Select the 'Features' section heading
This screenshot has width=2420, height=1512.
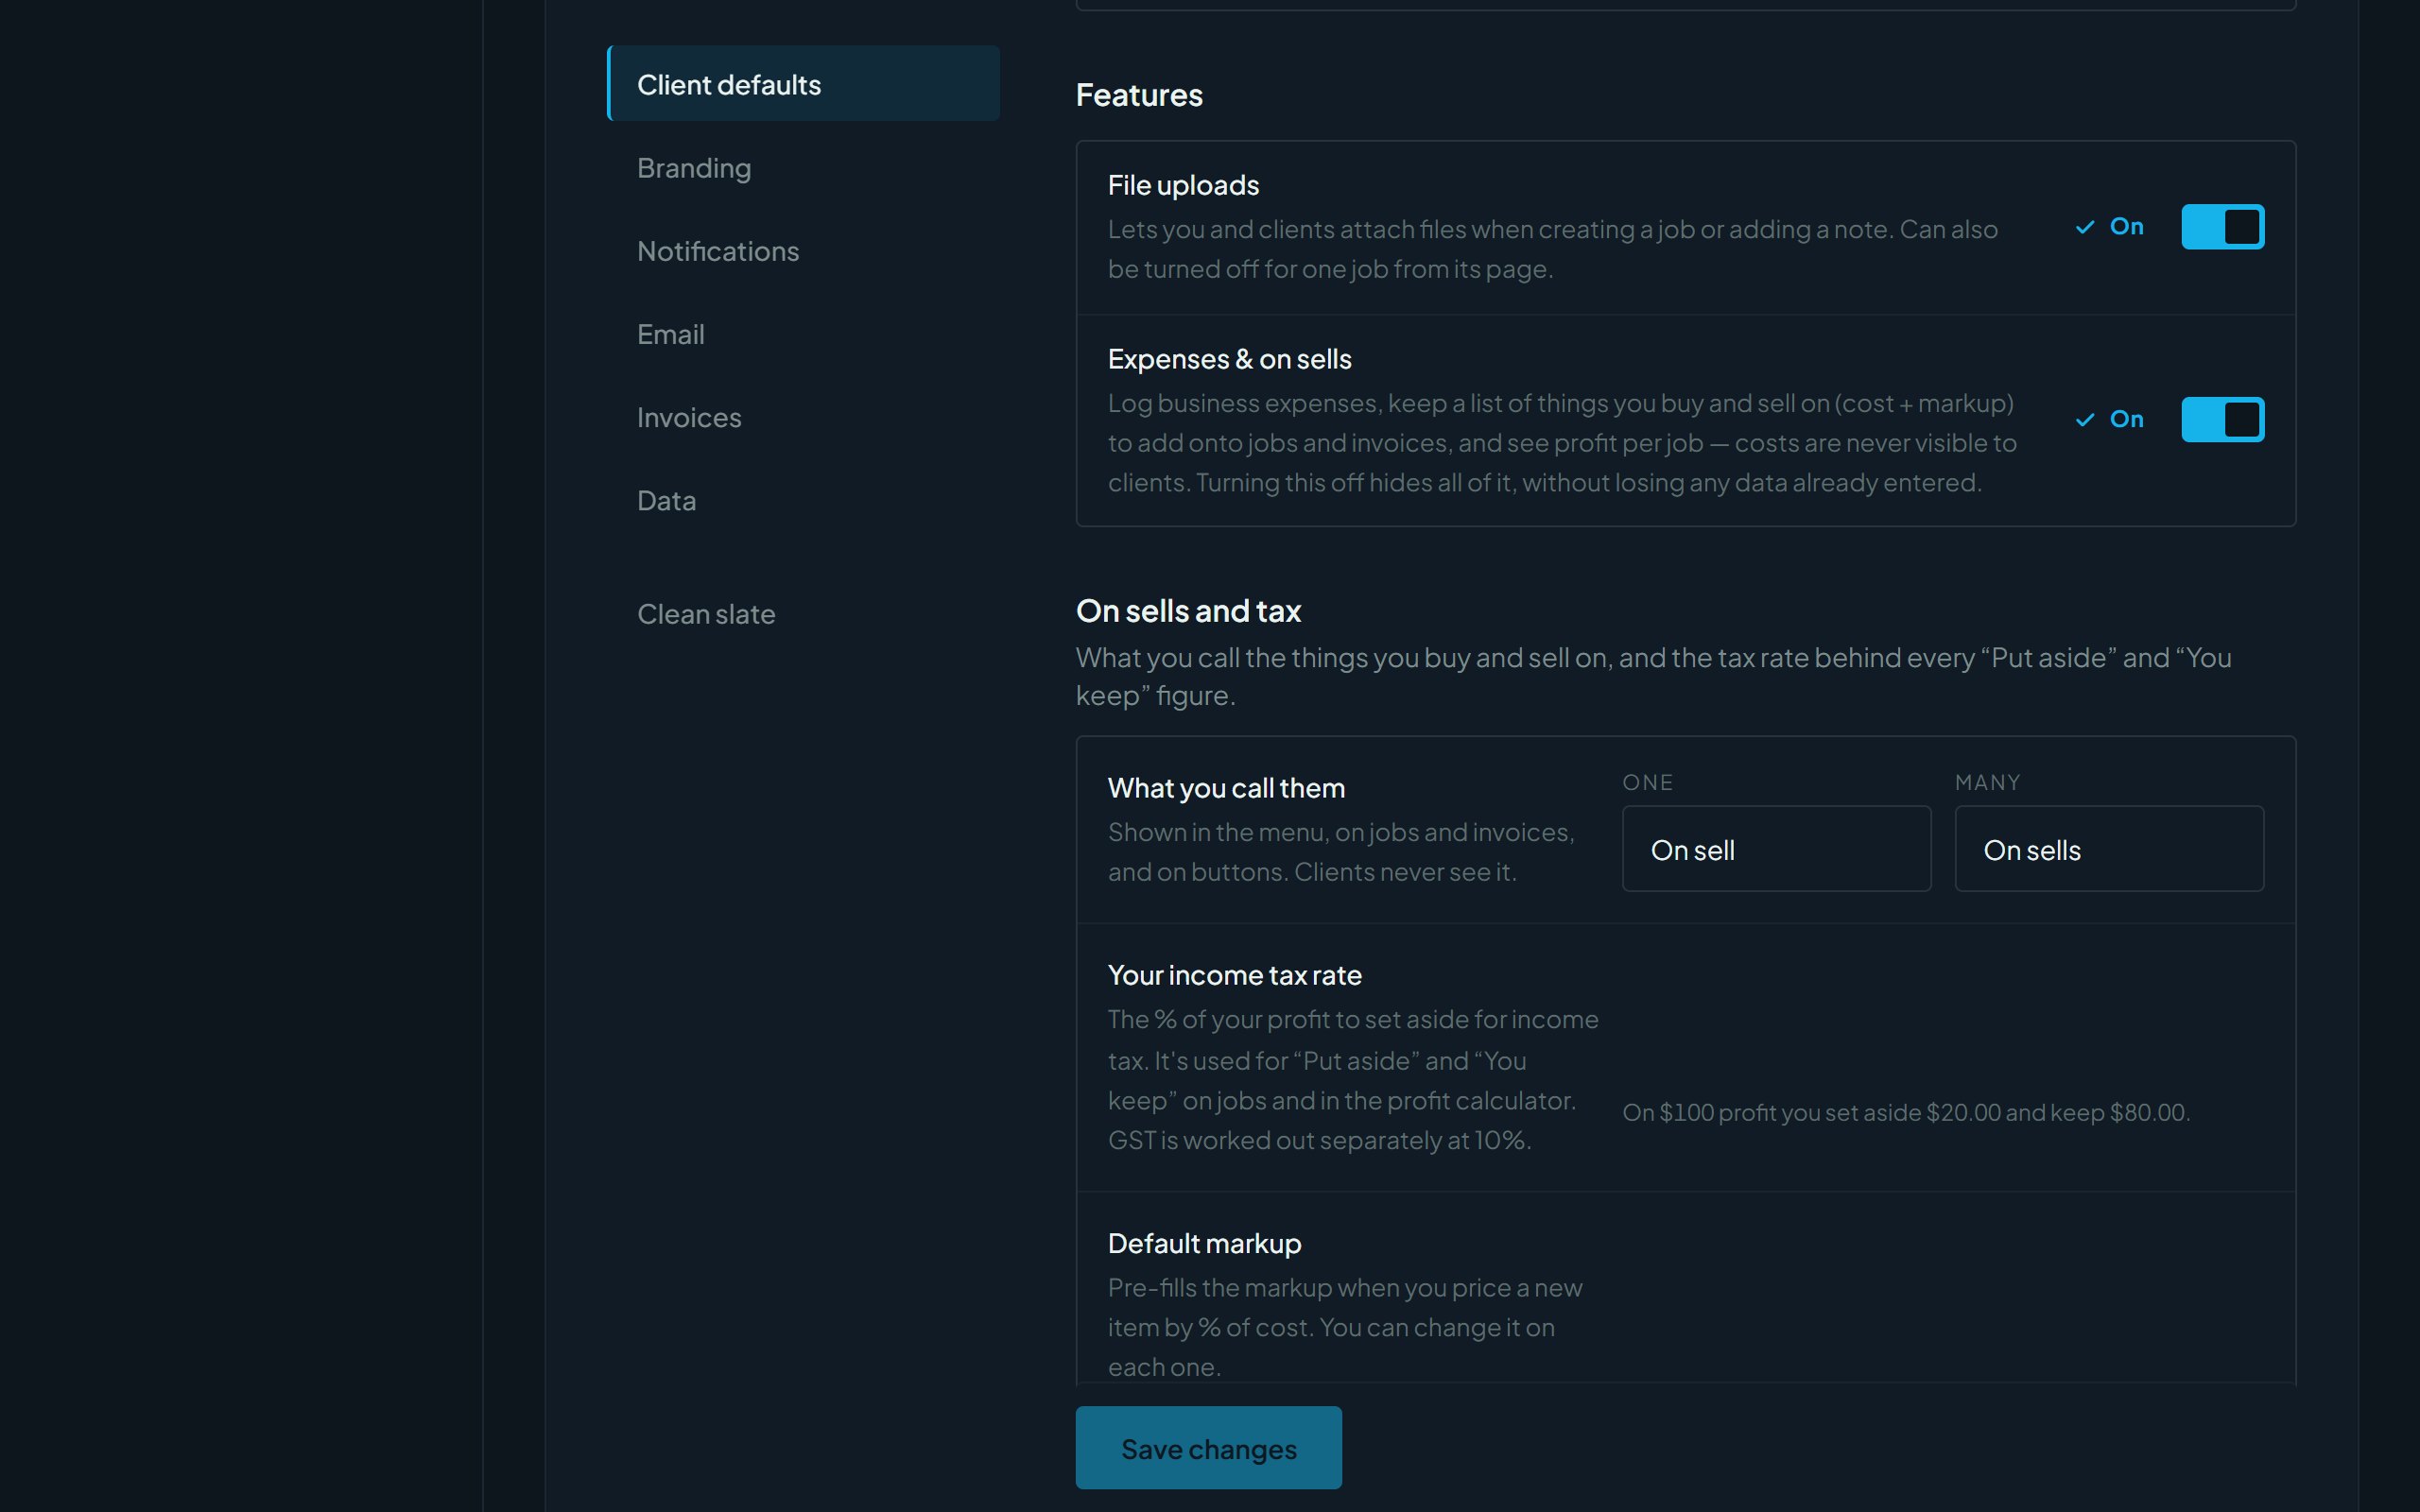pyautogui.click(x=1139, y=95)
